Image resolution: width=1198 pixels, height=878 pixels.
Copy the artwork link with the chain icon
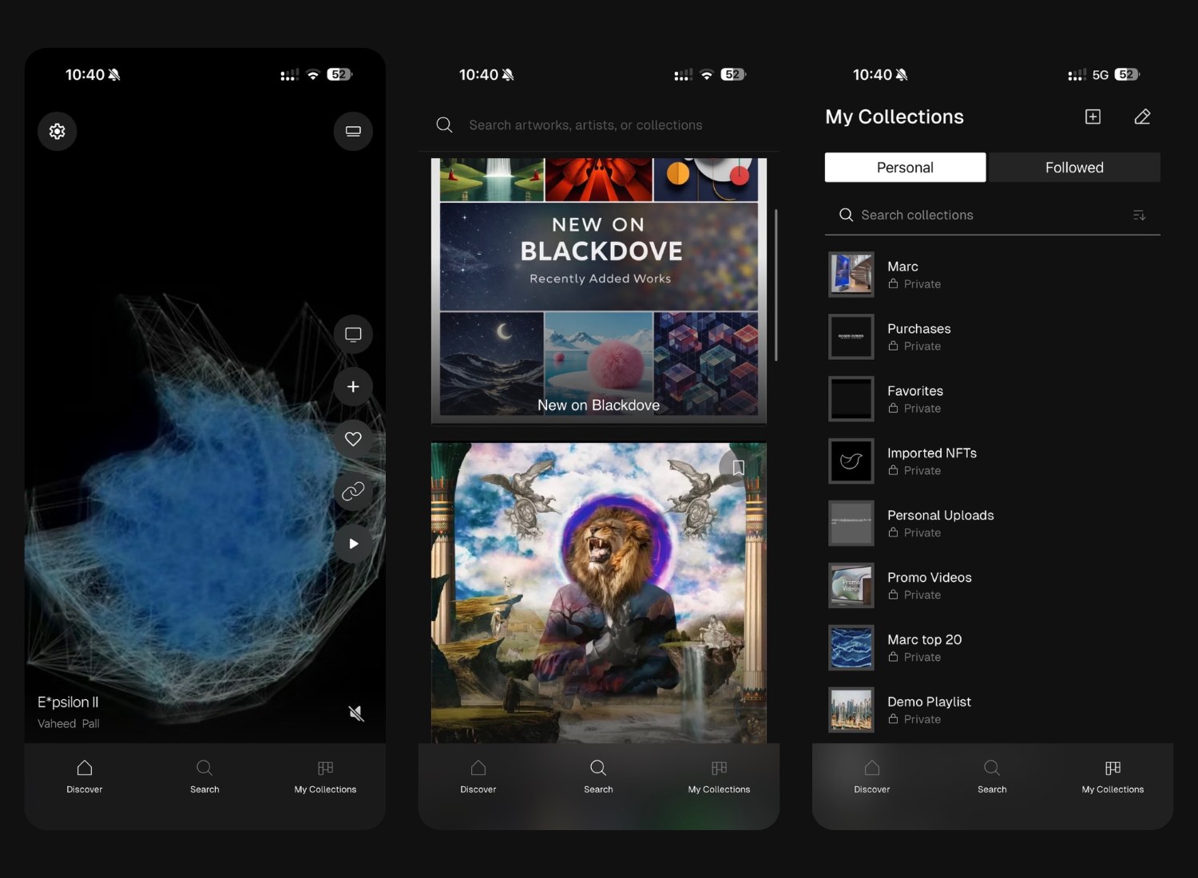353,491
